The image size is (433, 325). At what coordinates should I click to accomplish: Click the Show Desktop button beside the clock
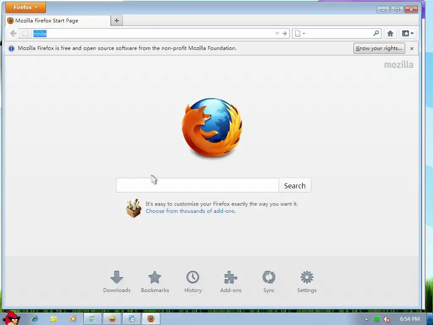[430, 319]
